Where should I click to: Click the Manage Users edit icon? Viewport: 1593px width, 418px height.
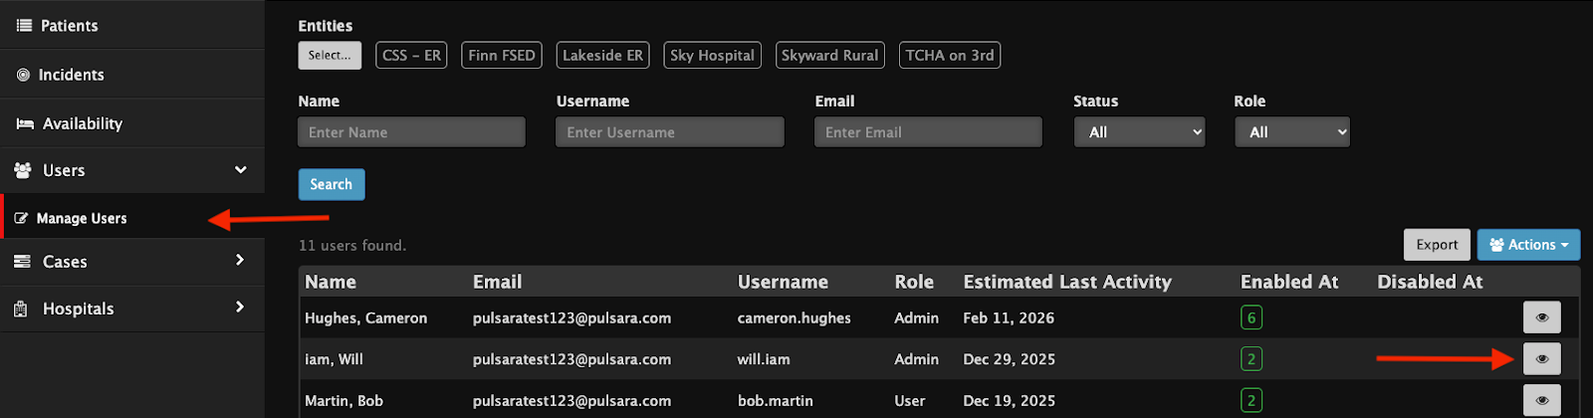[21, 219]
